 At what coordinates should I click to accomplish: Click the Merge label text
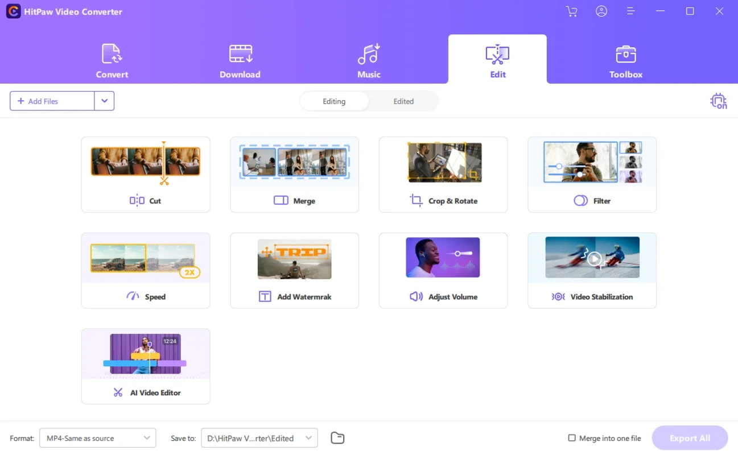(304, 201)
